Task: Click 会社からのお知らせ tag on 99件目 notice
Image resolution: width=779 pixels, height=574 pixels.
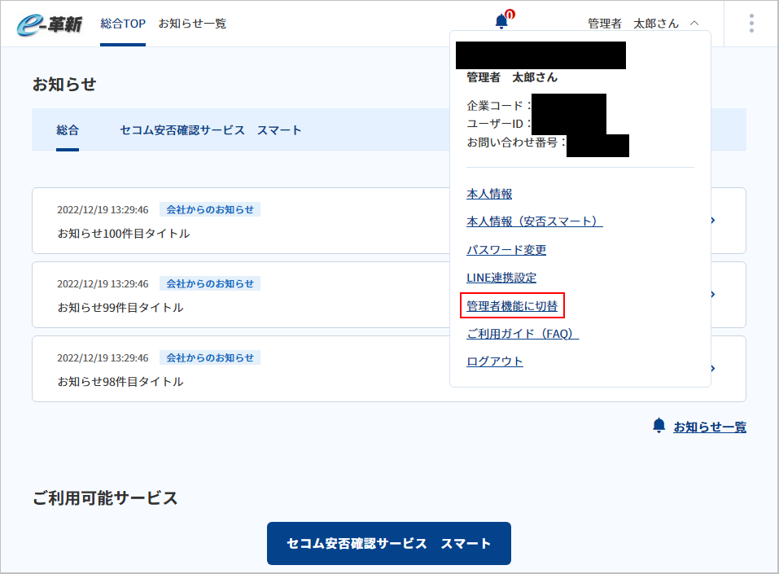Action: [x=210, y=284]
